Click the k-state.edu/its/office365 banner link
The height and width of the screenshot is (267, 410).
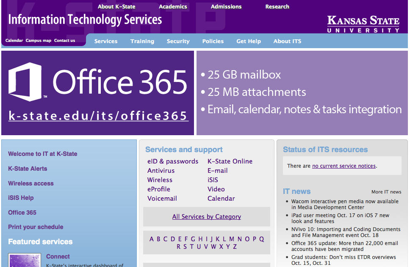coord(98,116)
